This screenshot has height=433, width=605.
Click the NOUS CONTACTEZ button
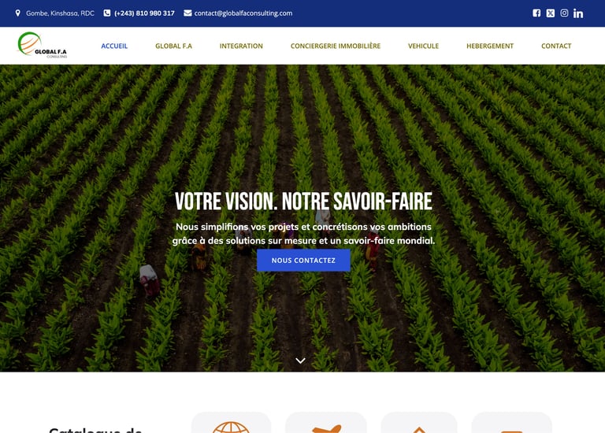[x=303, y=261]
